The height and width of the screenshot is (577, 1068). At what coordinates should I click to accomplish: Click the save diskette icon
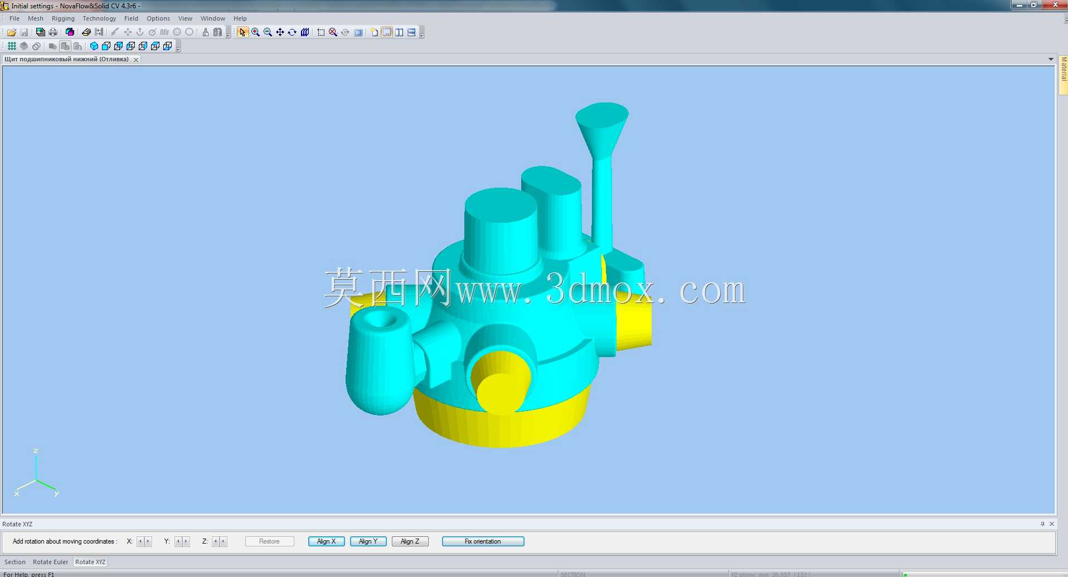[x=24, y=32]
